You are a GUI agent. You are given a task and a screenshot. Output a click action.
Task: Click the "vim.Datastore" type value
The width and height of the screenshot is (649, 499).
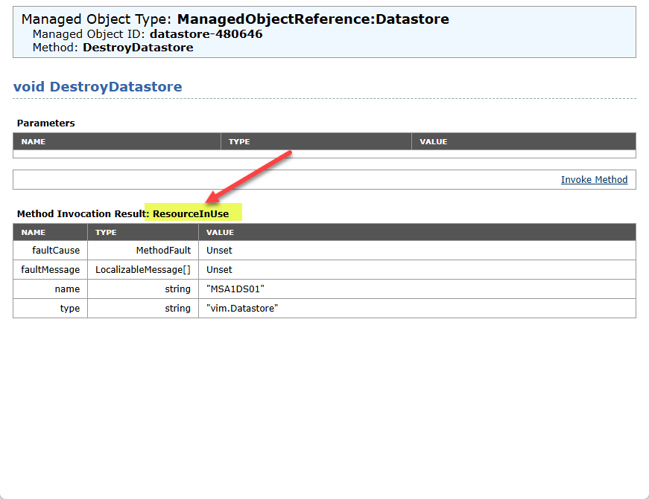pyautogui.click(x=242, y=309)
